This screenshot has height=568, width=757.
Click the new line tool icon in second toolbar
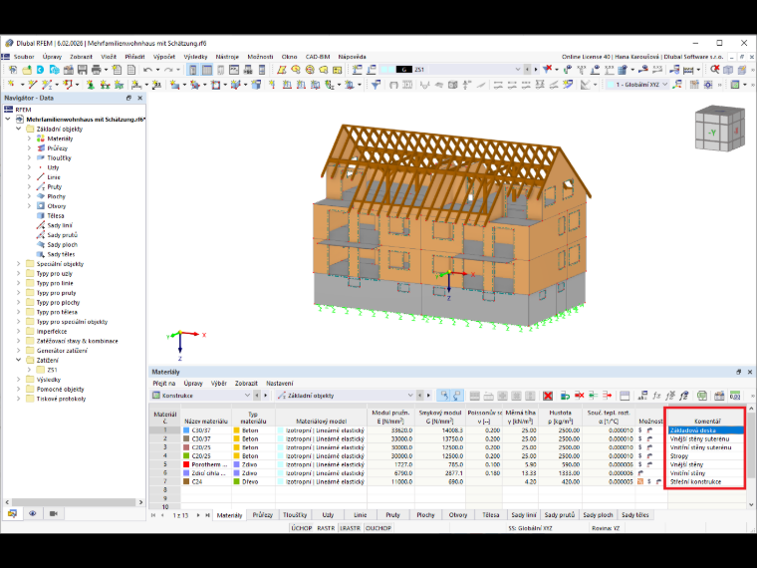point(32,85)
